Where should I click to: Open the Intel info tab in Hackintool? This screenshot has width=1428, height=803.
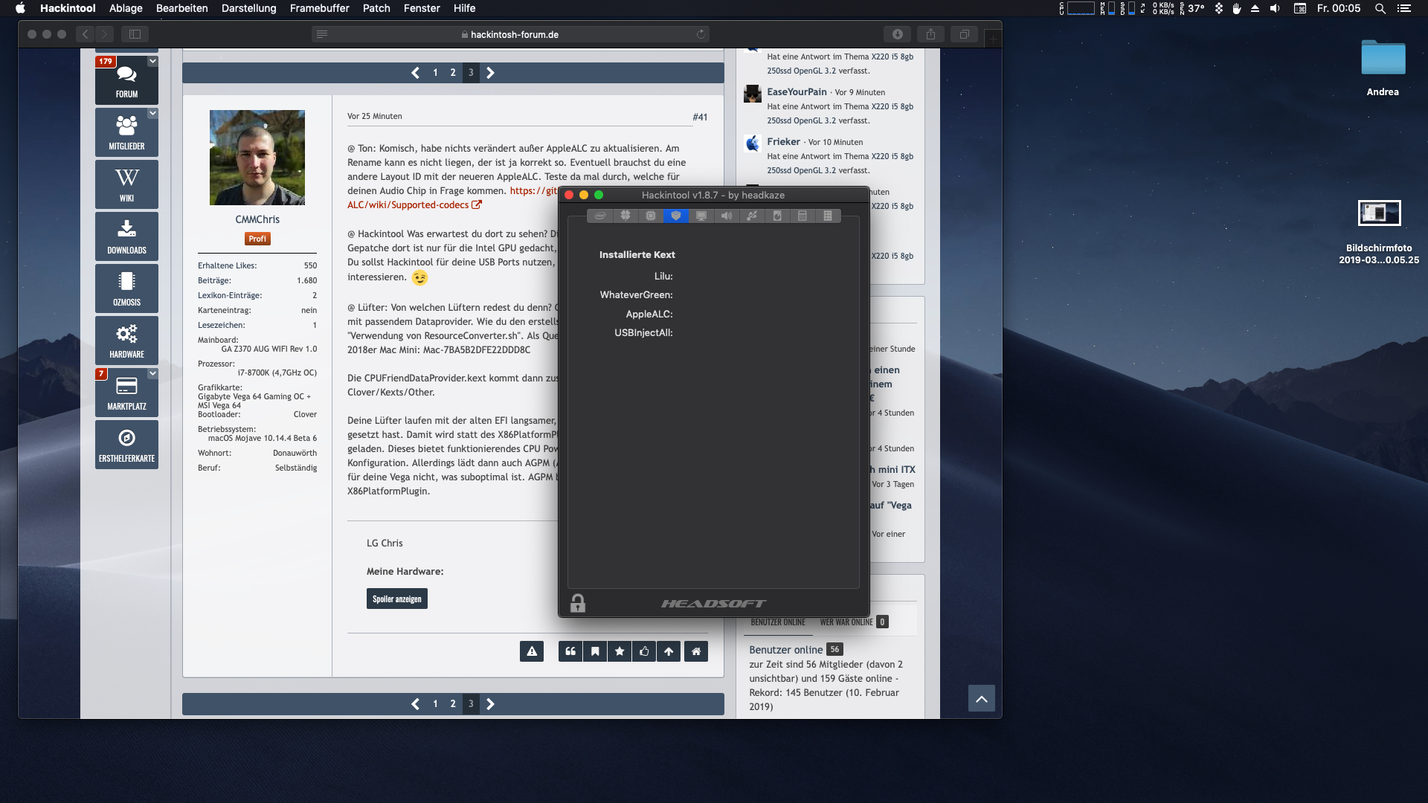tap(599, 216)
